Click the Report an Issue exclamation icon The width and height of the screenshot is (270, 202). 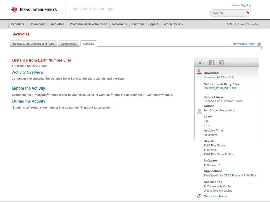pos(199,196)
